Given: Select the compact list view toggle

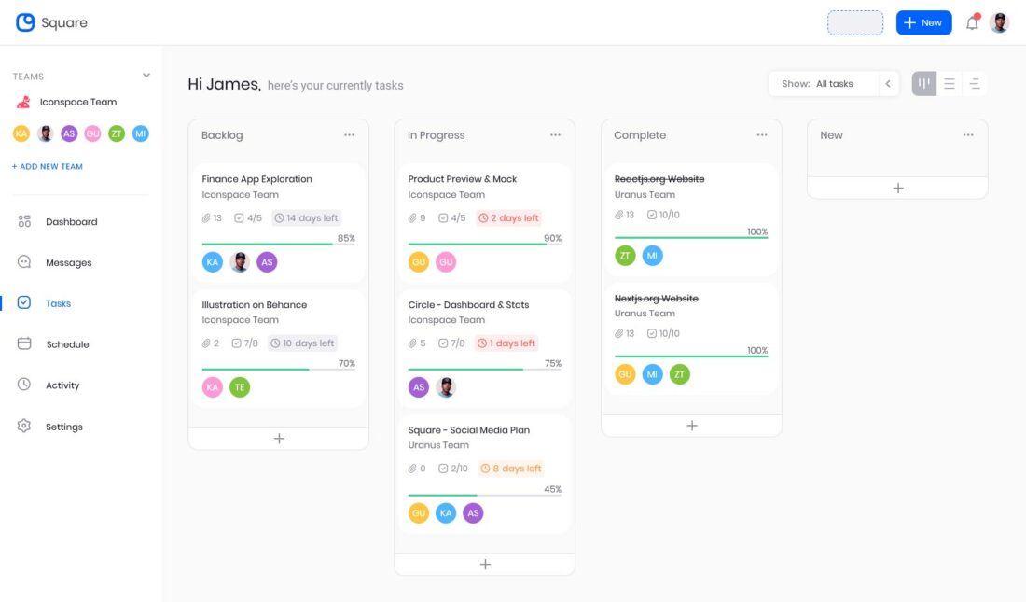Looking at the screenshot, I should 974,83.
